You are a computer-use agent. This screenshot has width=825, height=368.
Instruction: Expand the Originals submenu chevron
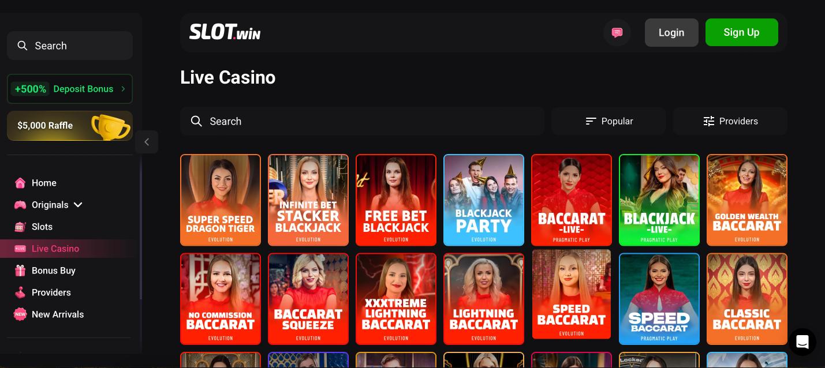[x=79, y=205]
